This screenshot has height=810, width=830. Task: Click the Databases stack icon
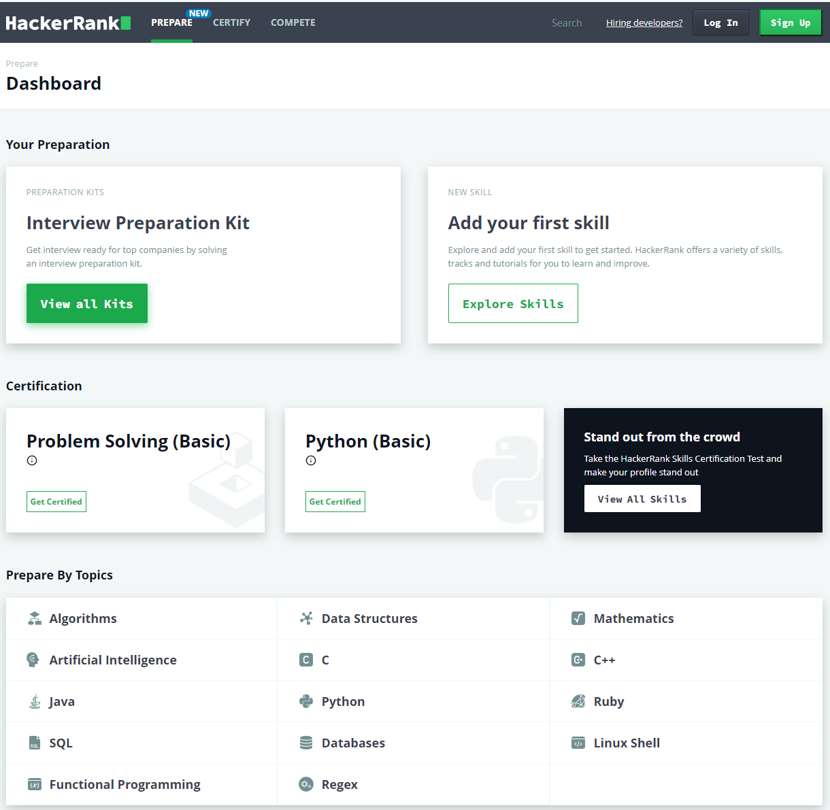coord(306,743)
